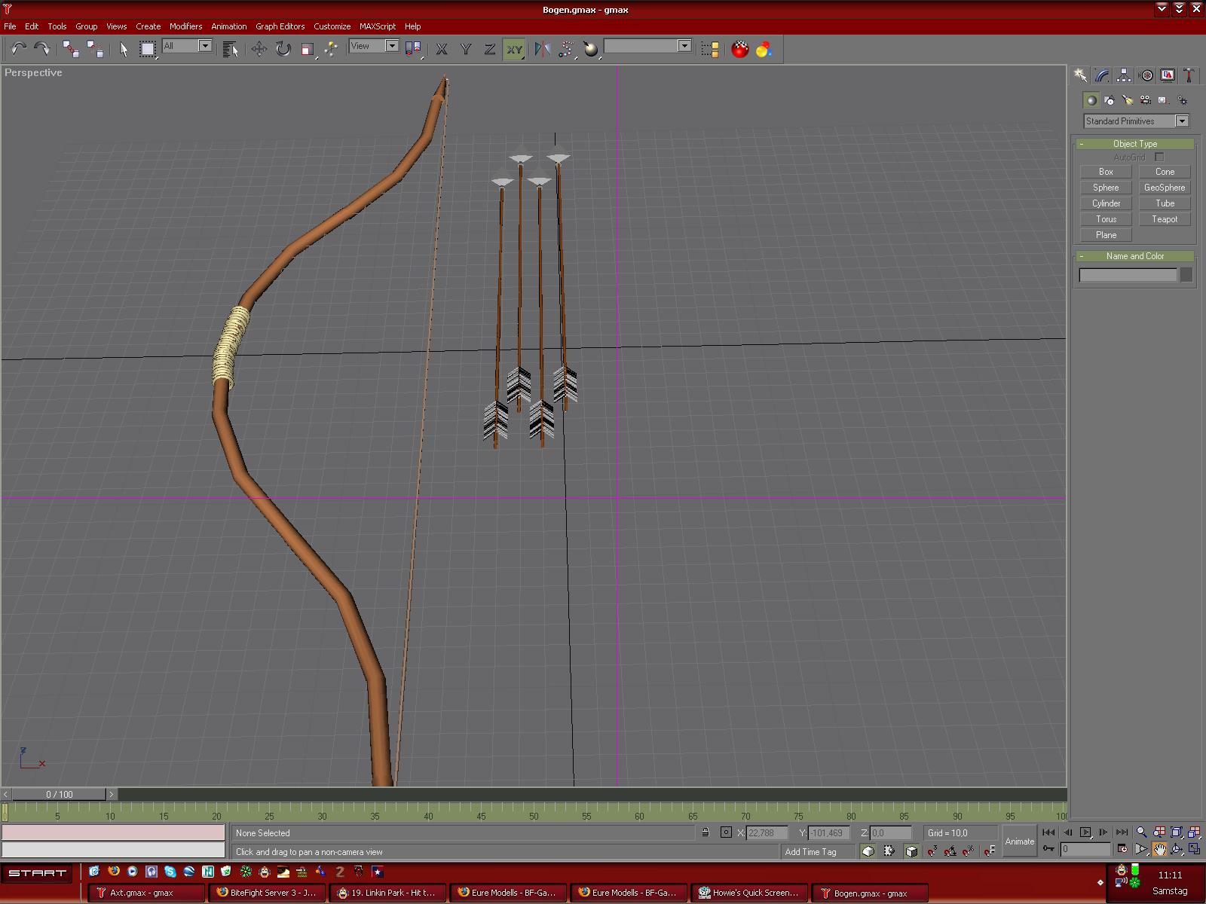Toggle the selection lock padlock
The height and width of the screenshot is (904, 1206).
(x=705, y=832)
